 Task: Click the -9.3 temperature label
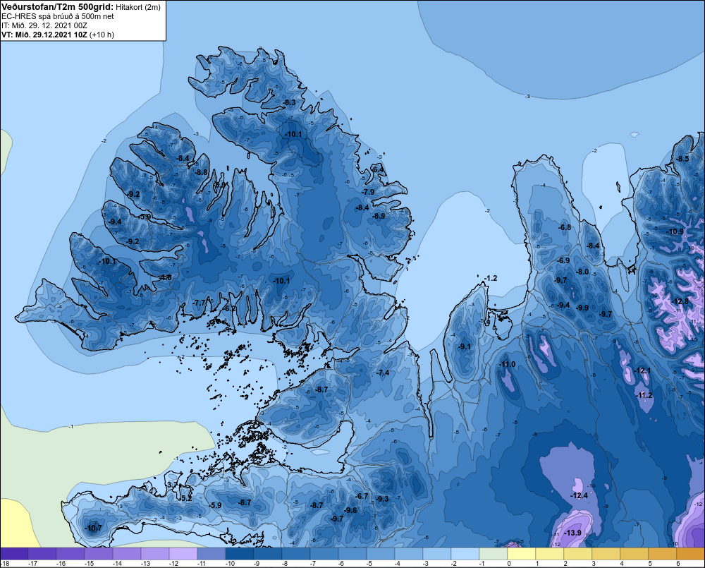(382, 499)
